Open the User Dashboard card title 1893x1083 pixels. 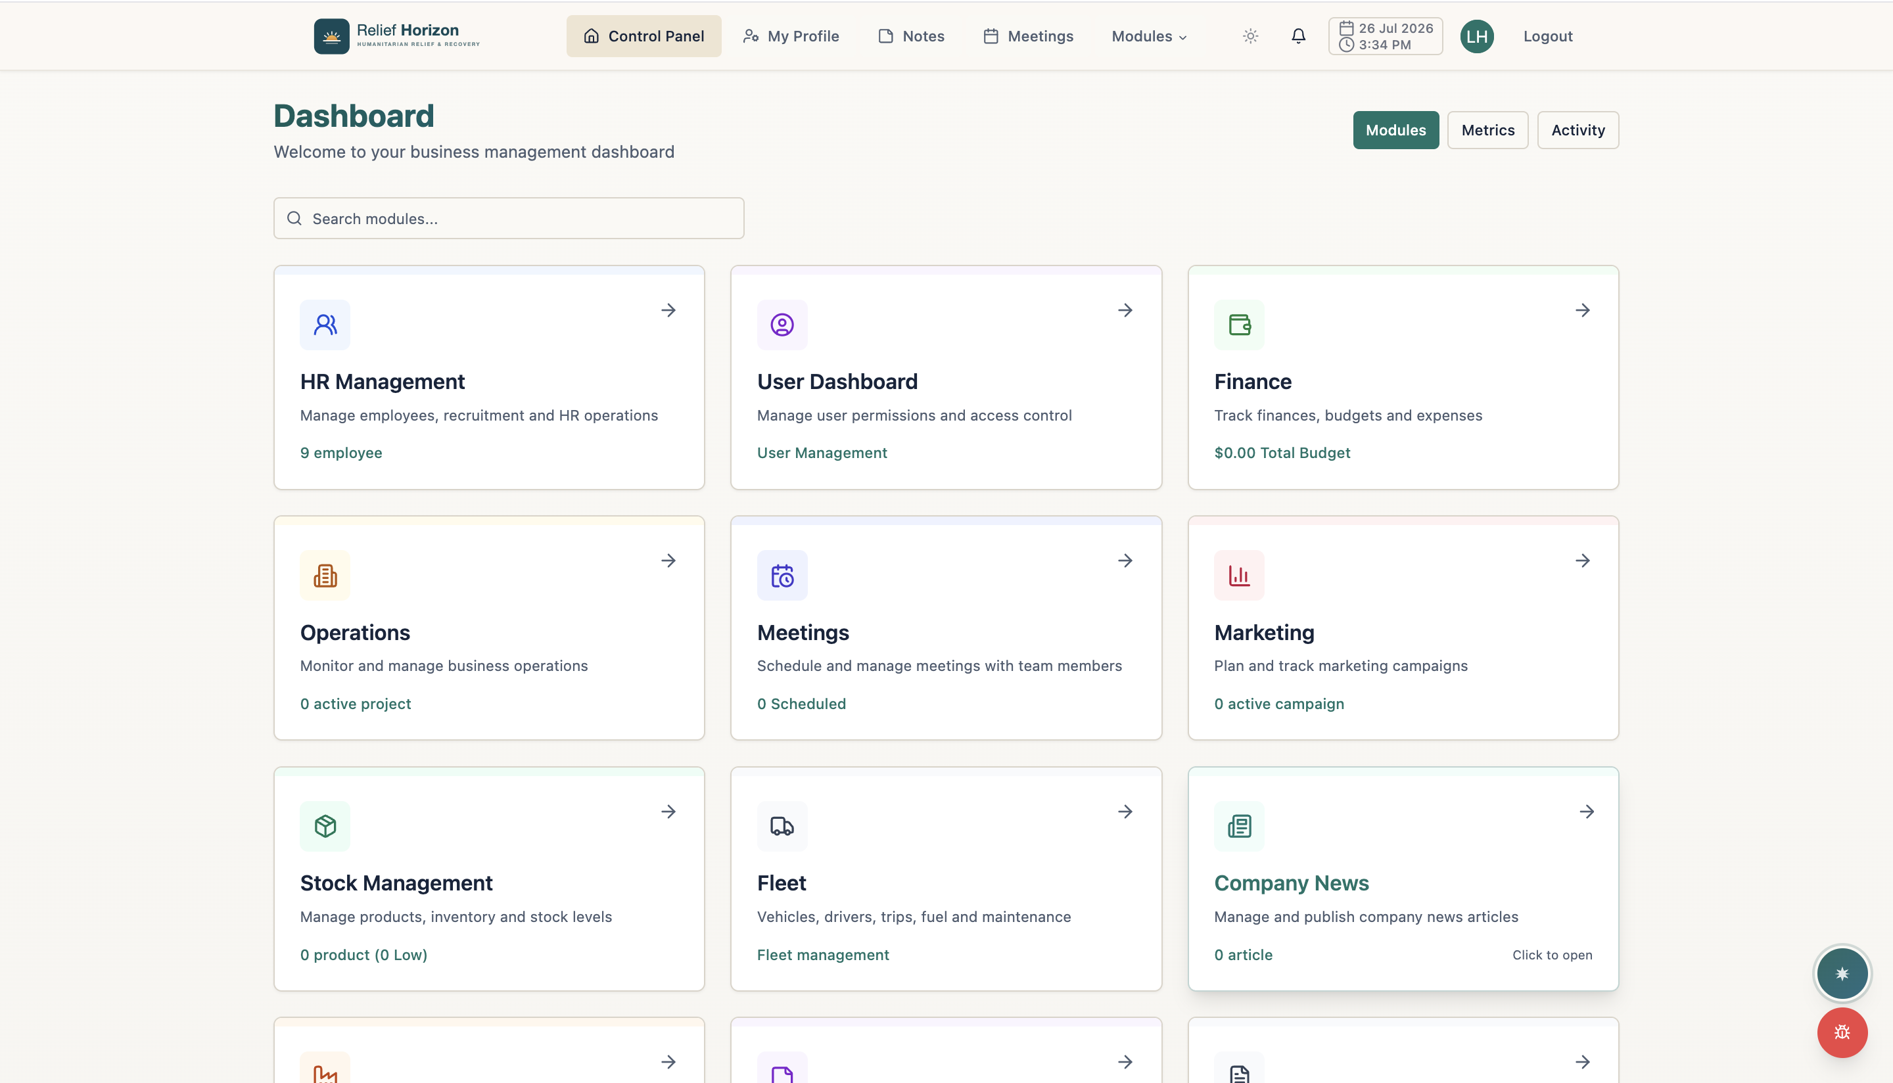[x=837, y=382]
